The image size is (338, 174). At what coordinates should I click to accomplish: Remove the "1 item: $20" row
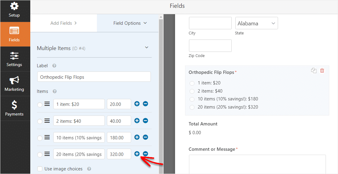145,104
